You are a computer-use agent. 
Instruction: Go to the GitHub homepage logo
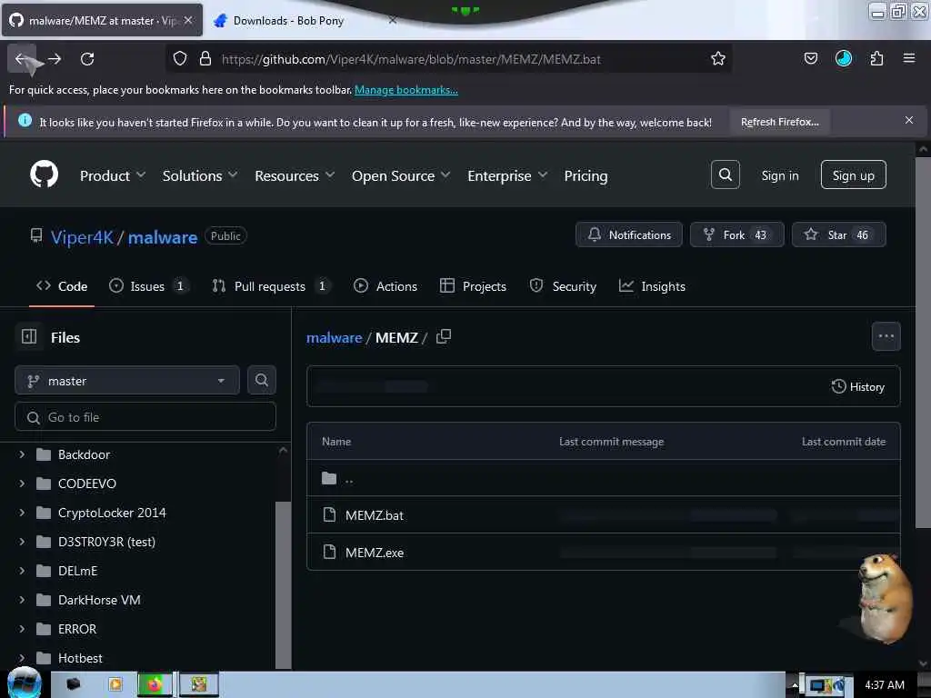[x=44, y=174]
